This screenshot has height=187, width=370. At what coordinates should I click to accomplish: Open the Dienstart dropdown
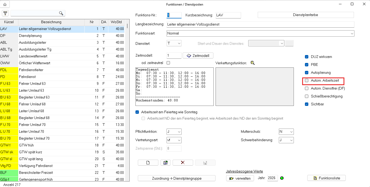(x=174, y=43)
